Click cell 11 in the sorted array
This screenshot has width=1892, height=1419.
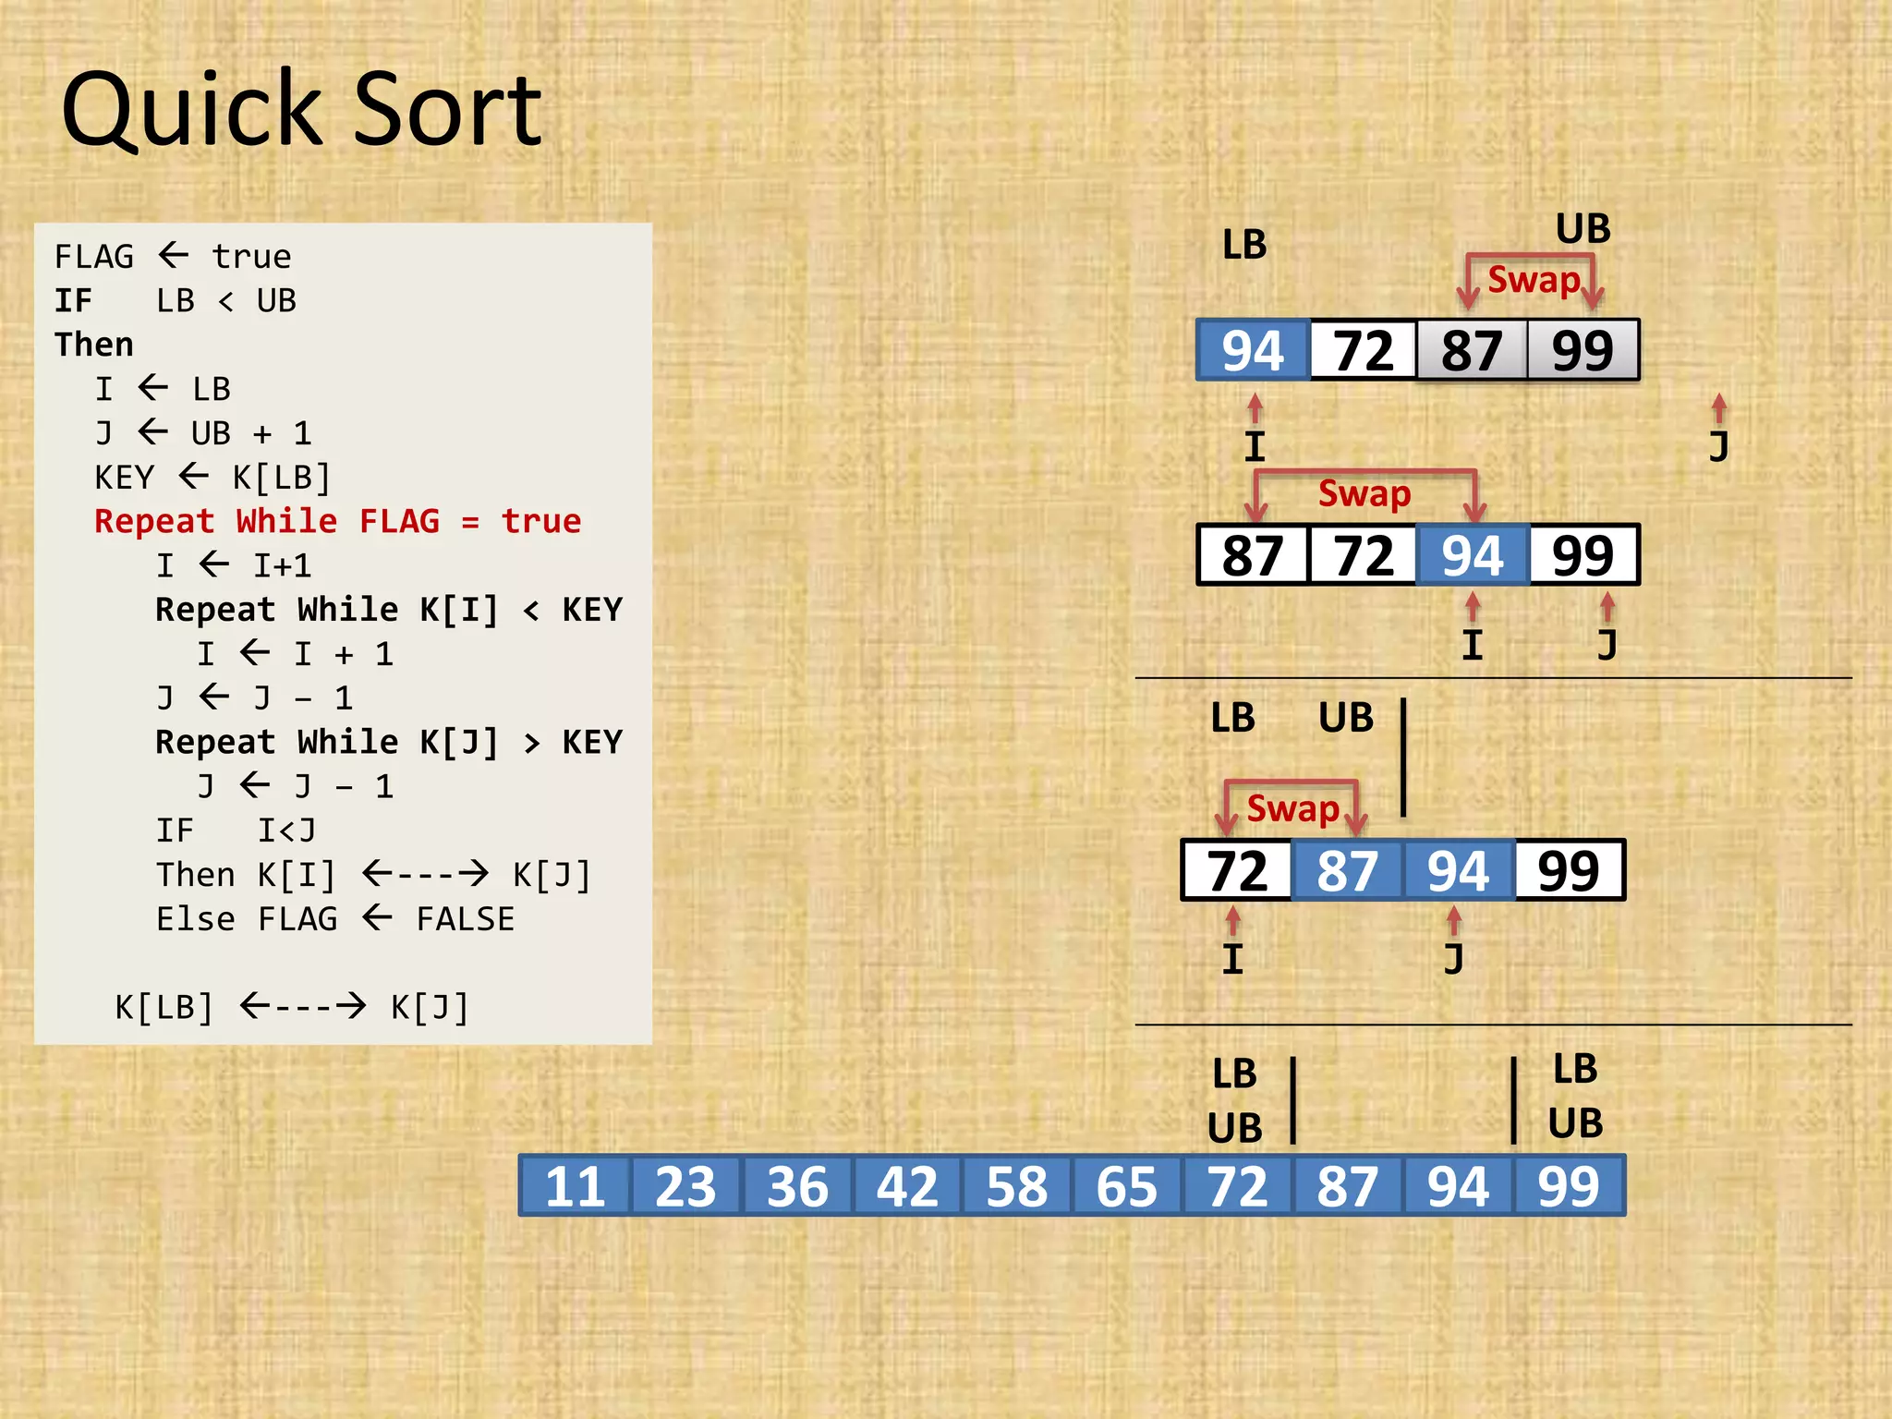click(x=575, y=1186)
